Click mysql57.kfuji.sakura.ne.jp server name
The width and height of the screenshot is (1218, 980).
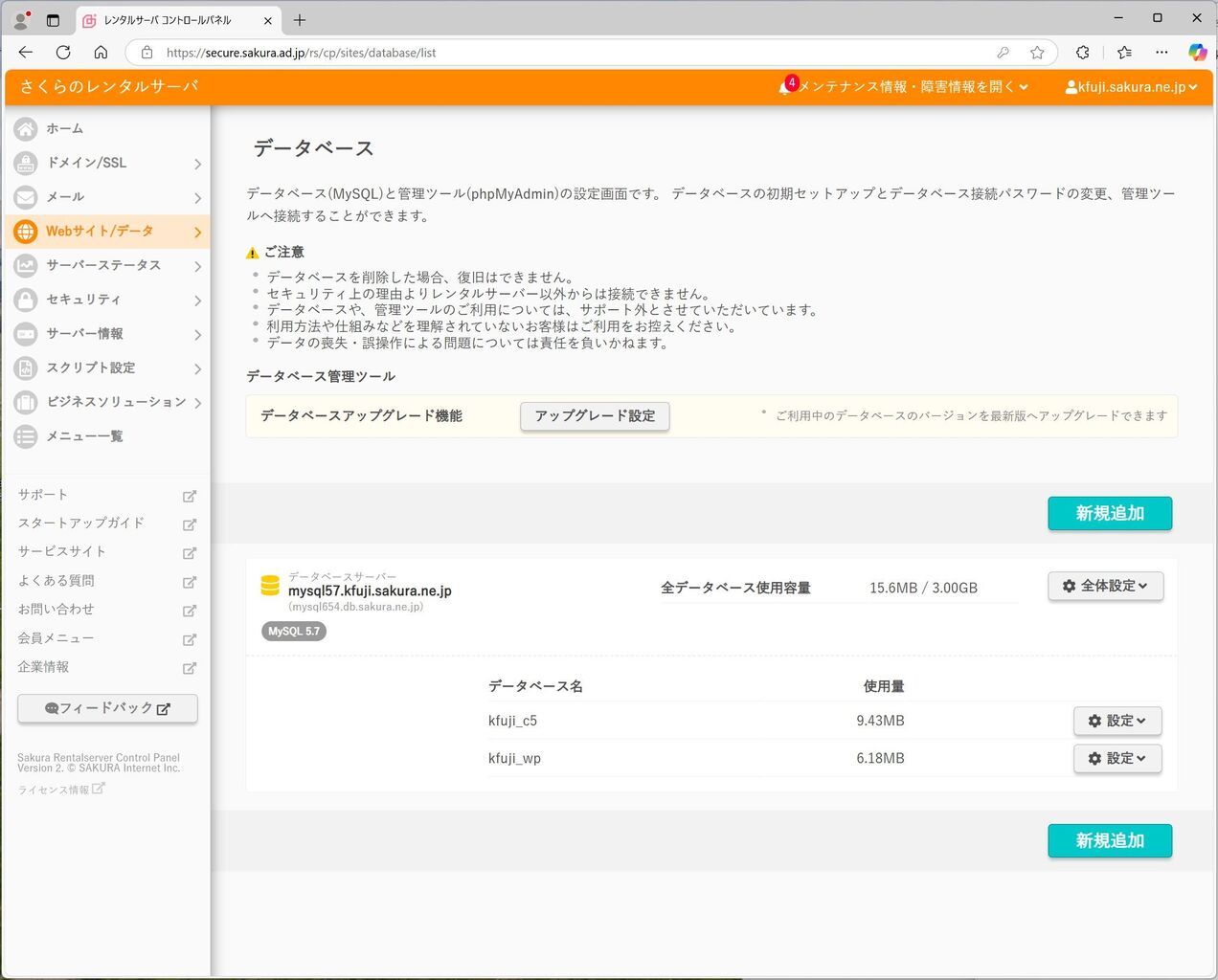[370, 590]
